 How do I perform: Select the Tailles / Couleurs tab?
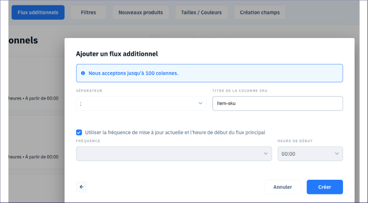pos(201,13)
